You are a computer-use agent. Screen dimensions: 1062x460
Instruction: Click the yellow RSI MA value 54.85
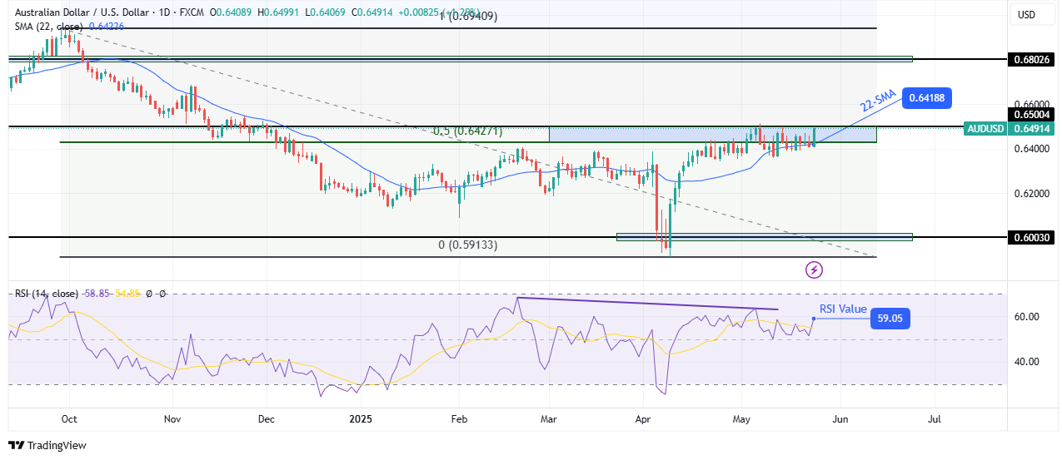pyautogui.click(x=129, y=294)
